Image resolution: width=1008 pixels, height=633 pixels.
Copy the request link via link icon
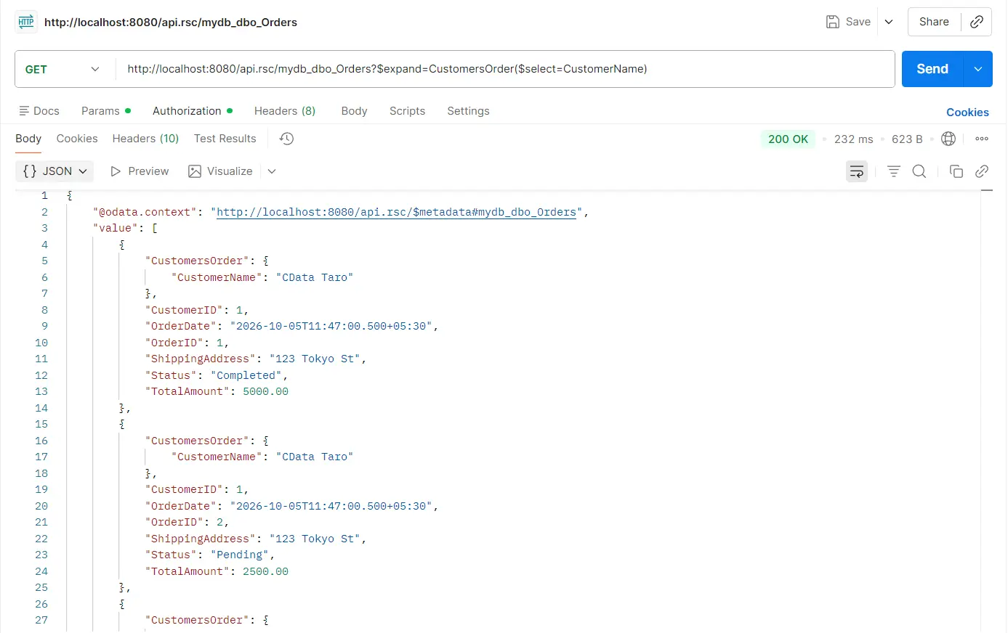977,22
